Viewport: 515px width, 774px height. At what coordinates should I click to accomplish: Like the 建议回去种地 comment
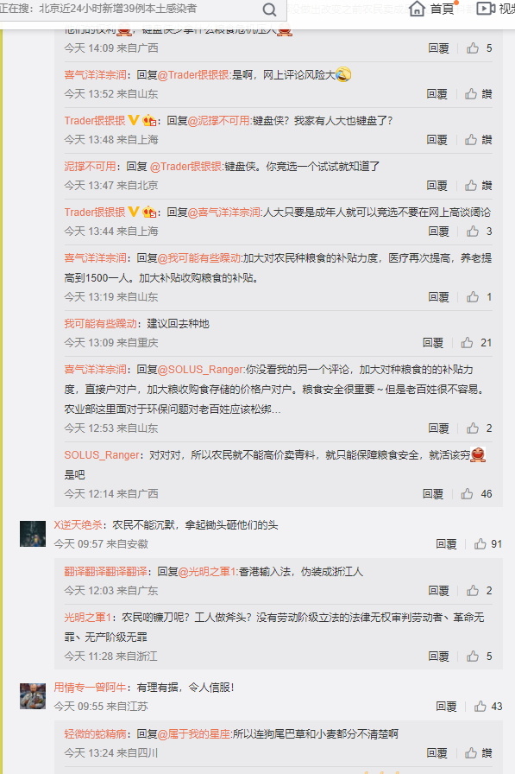click(x=467, y=343)
